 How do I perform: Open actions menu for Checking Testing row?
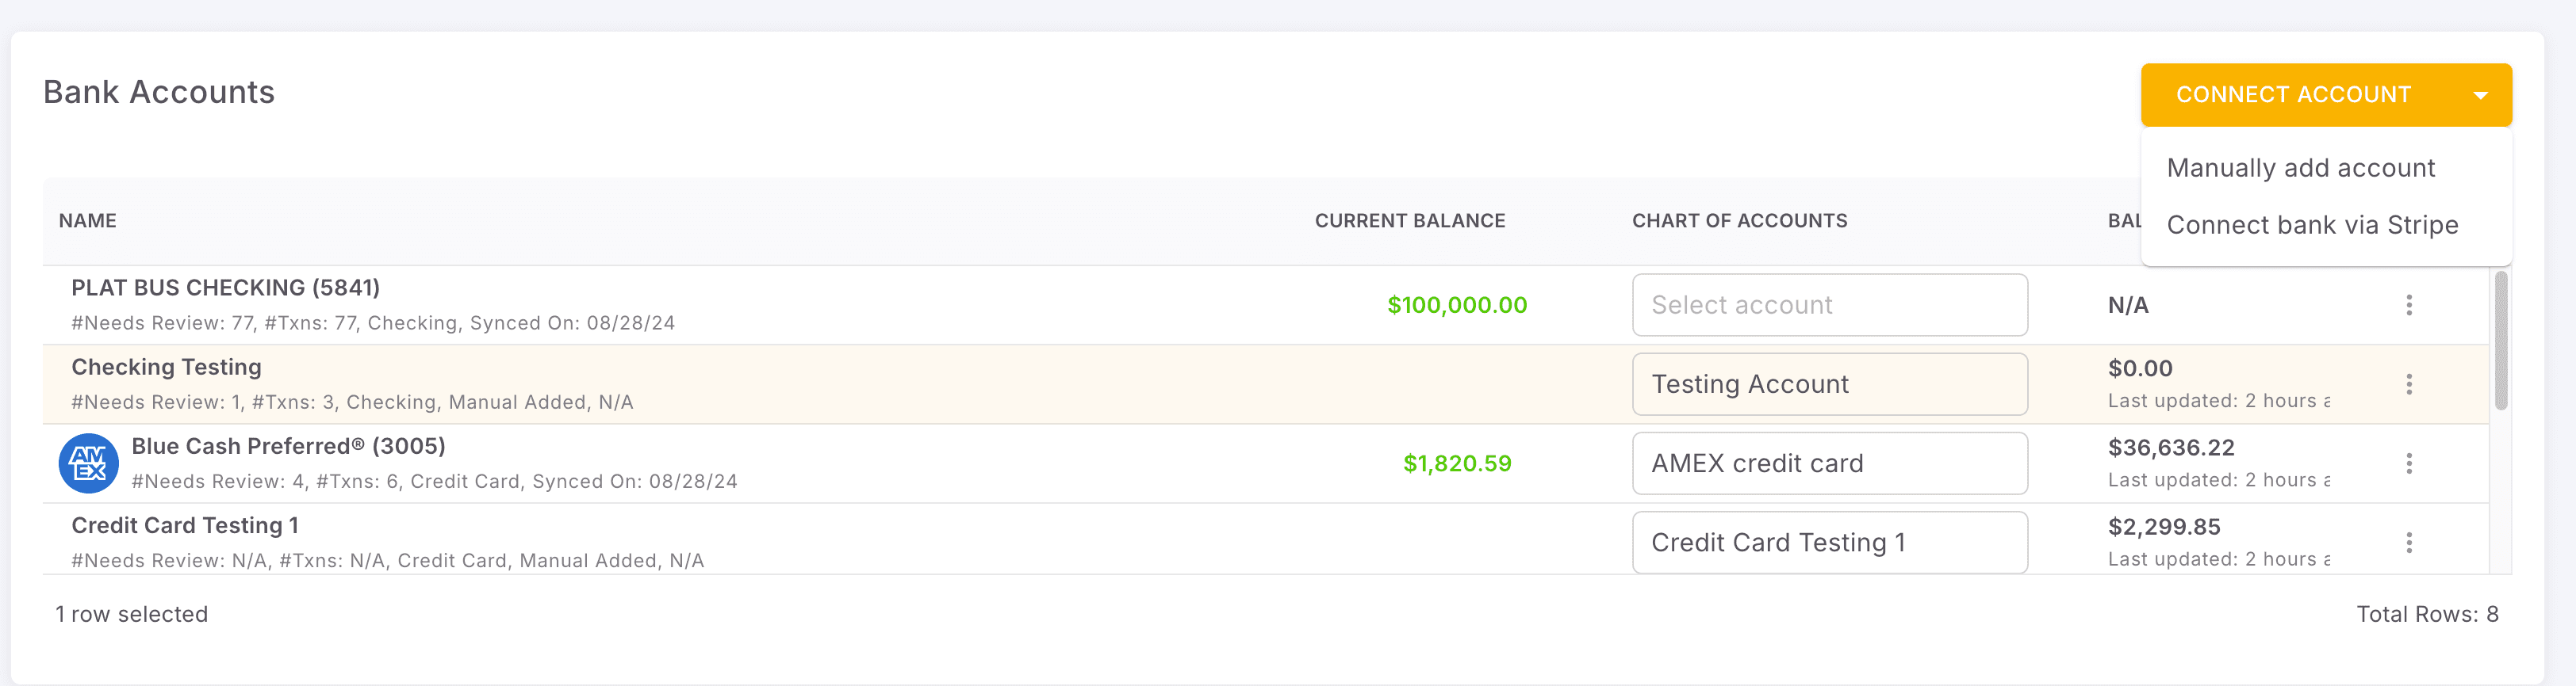[2410, 383]
